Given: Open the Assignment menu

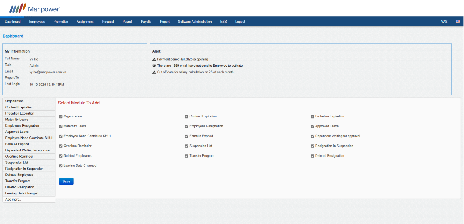Looking at the screenshot, I should point(85,22).
